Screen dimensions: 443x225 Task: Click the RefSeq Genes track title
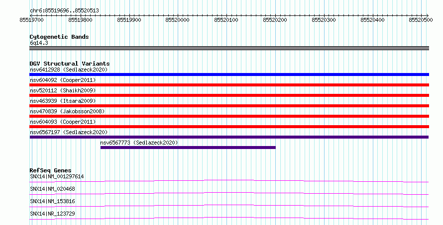(50, 170)
